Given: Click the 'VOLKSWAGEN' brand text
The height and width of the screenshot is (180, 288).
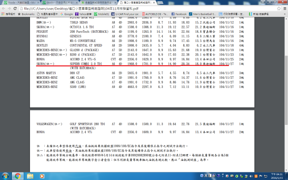Looking at the screenshot, I should [45, 124].
